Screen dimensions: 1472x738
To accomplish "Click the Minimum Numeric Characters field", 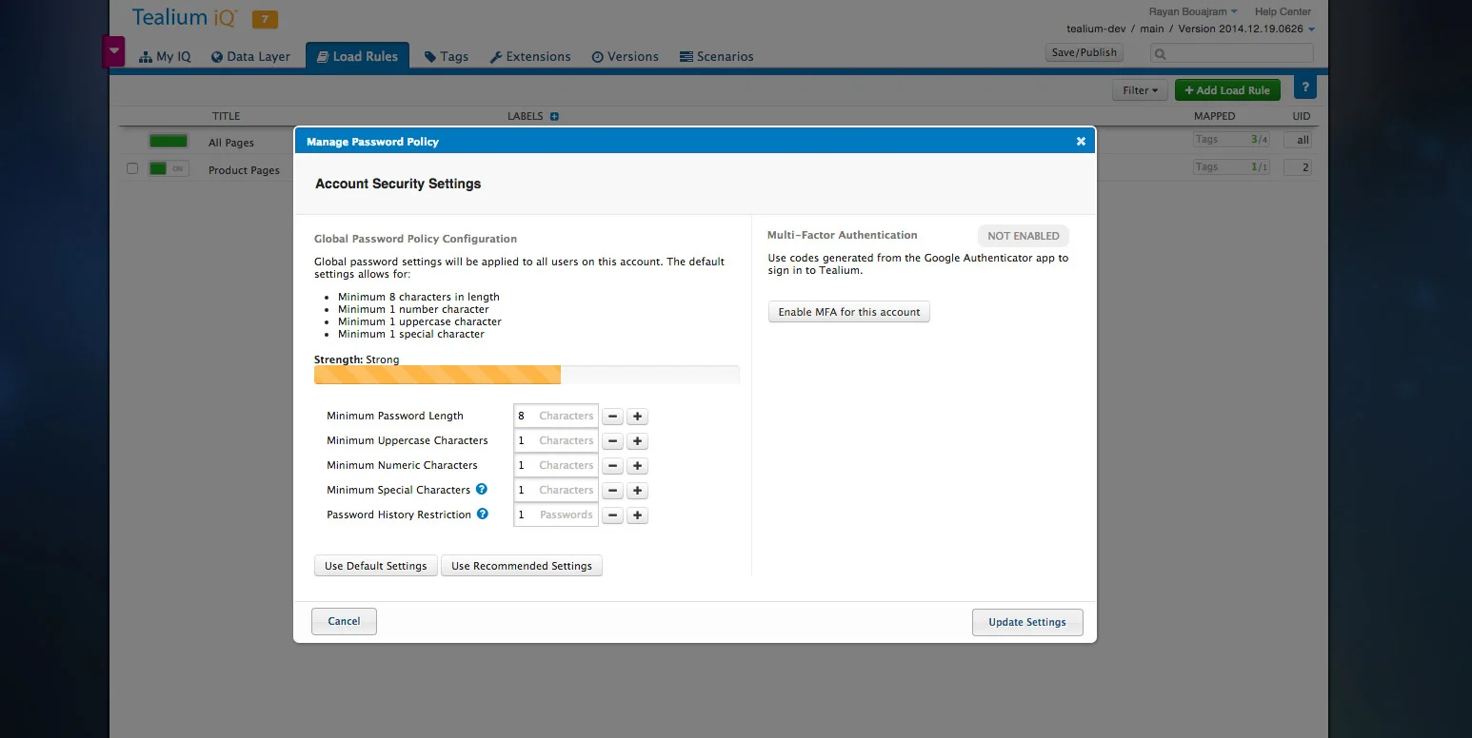I will [556, 465].
